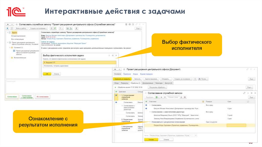The width and height of the screenshot is (262, 147).
Task: Add the document window to favorites star
Action: 124,69
